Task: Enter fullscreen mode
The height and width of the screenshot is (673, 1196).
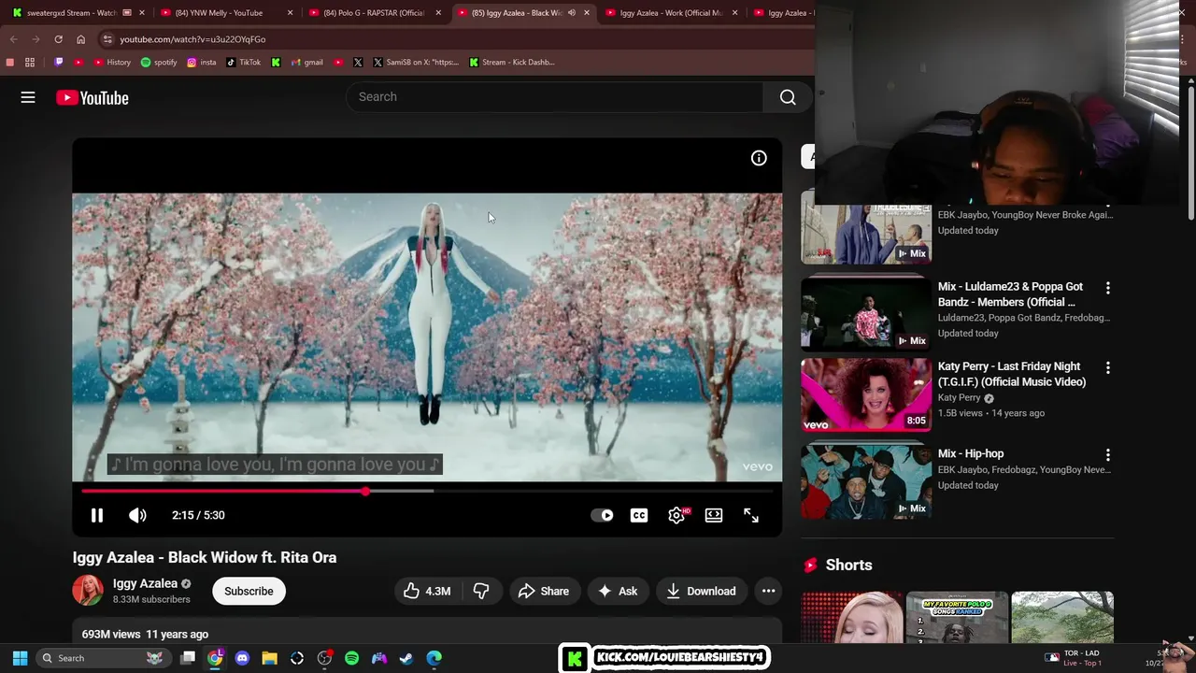Action: (x=751, y=515)
